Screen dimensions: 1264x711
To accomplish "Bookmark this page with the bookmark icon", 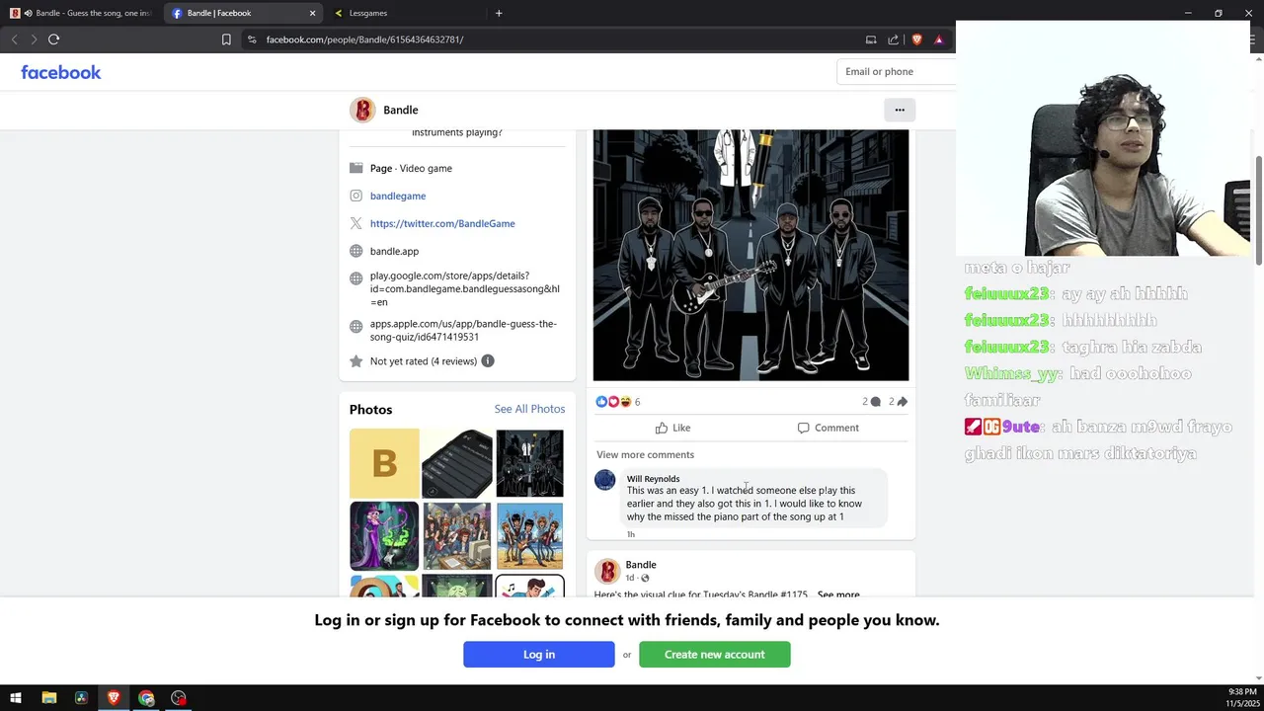I will pos(226,39).
